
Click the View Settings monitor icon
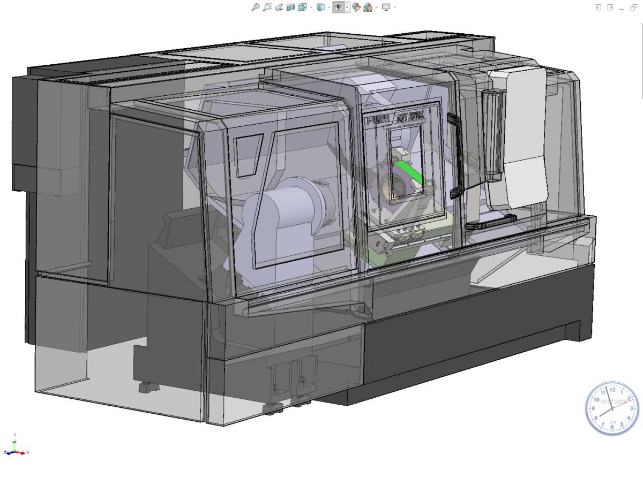click(x=385, y=7)
